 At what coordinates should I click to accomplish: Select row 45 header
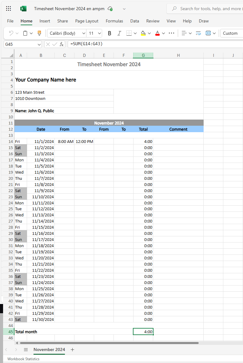coord(9,332)
